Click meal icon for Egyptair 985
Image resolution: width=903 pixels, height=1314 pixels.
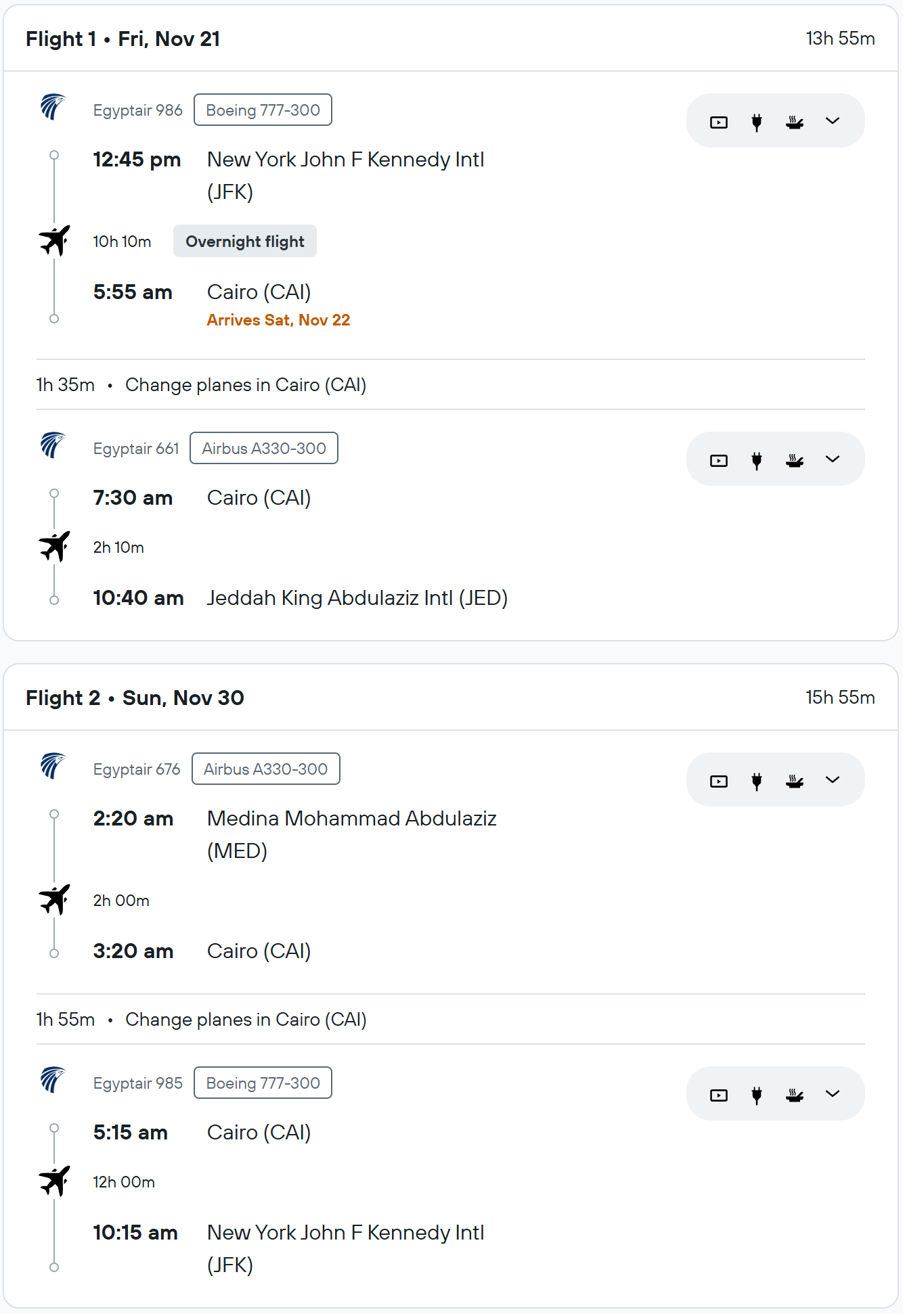(795, 1095)
